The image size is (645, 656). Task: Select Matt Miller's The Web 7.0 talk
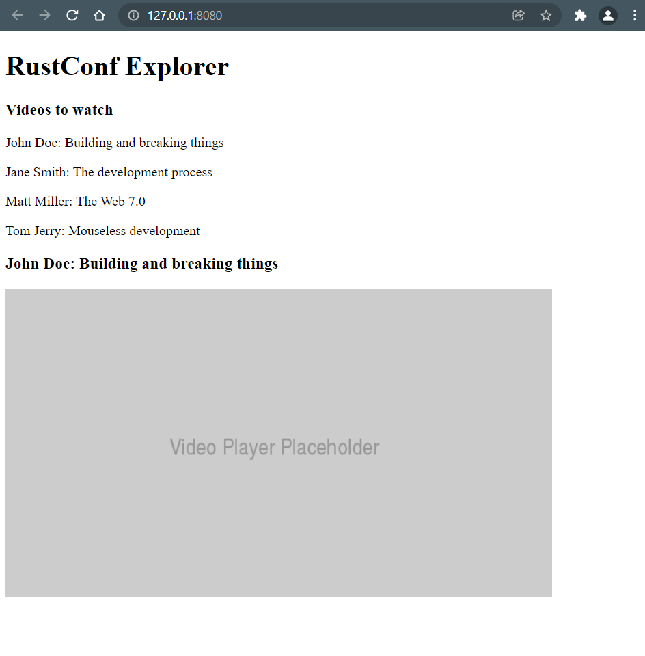[75, 202]
